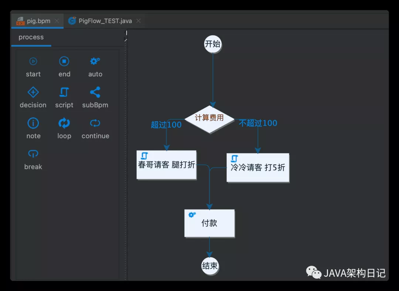Click the 超过100 edge label
Screen dimensions: 399x291
(166, 125)
